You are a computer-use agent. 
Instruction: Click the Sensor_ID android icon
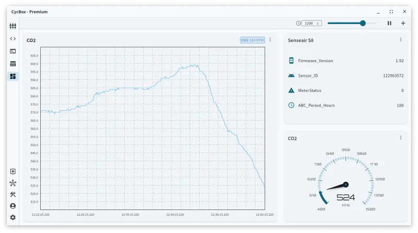[x=292, y=75]
